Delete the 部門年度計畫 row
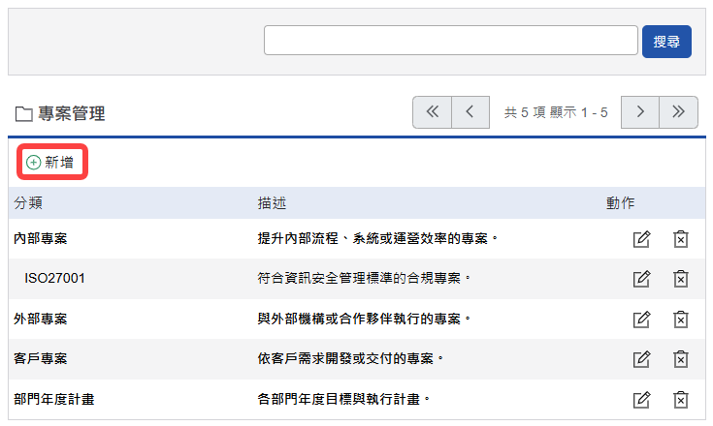The width and height of the screenshot is (713, 426). tap(681, 399)
